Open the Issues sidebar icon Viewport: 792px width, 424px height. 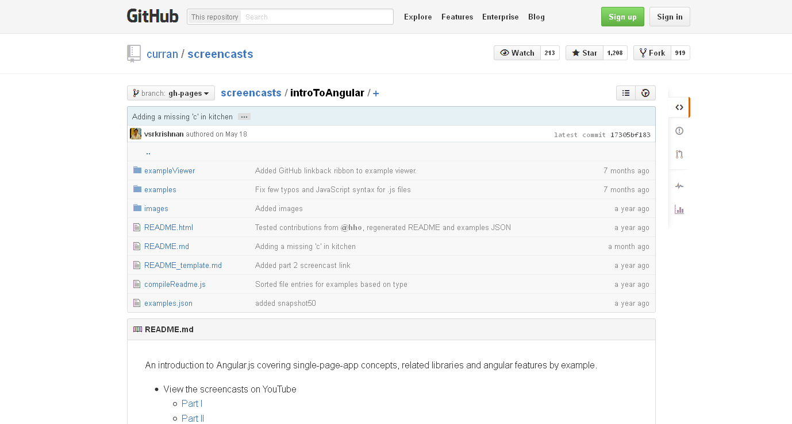click(x=679, y=131)
